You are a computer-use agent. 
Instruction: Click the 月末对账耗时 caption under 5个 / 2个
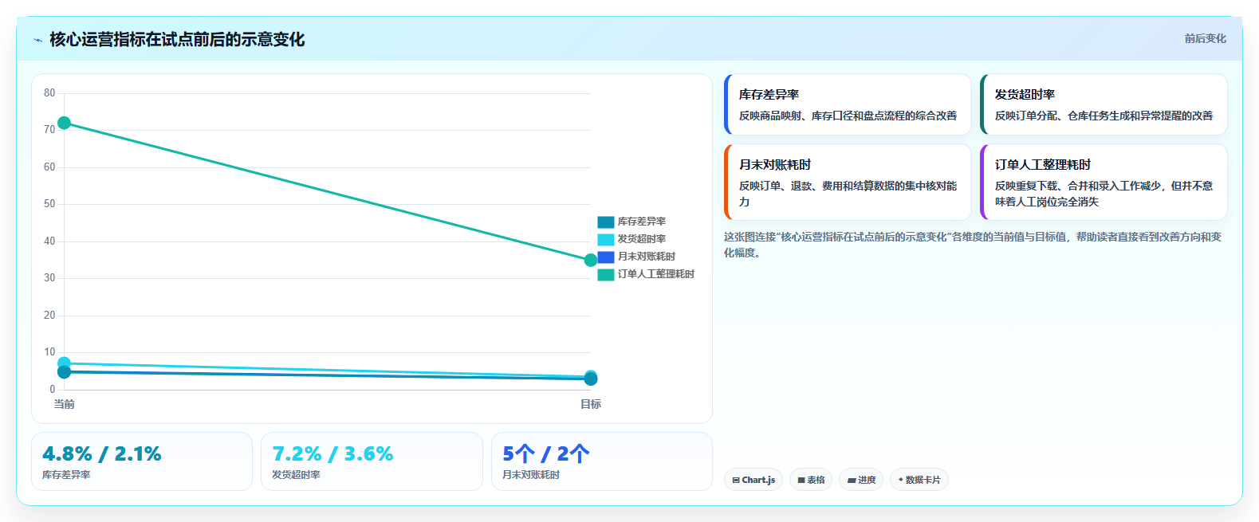pos(531,475)
